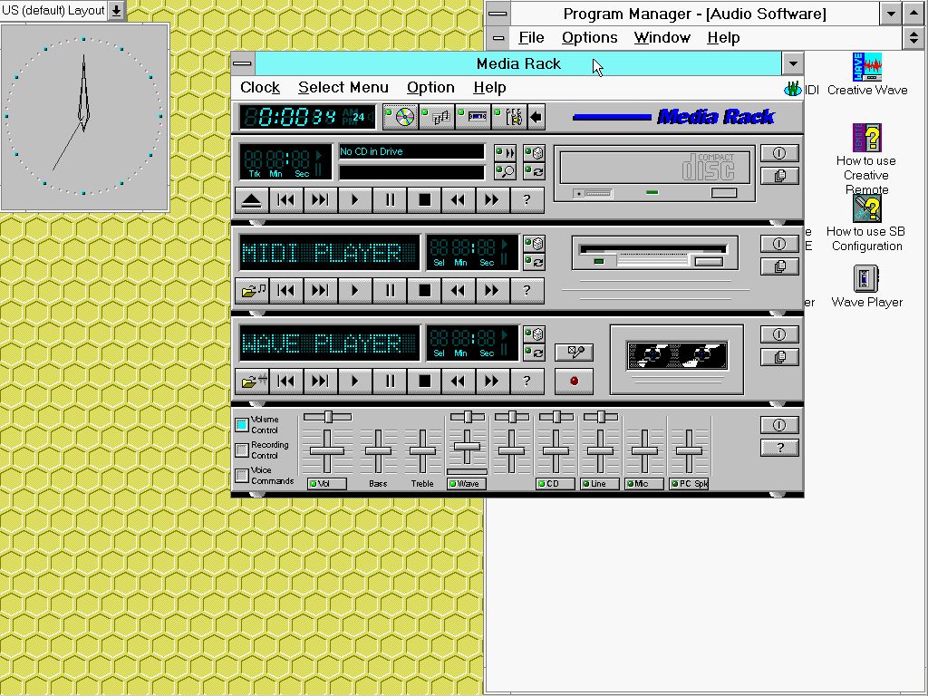
Task: Click the CD player eject button
Action: 251,200
